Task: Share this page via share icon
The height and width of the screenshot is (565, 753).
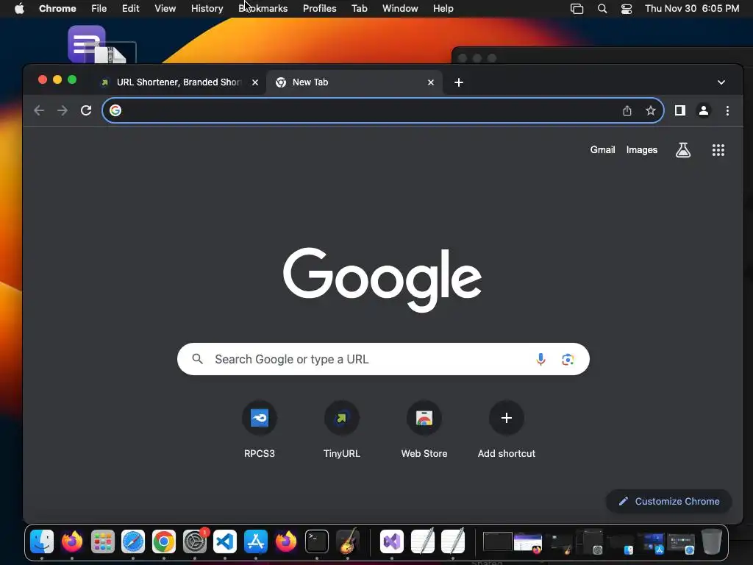Action: (627, 110)
